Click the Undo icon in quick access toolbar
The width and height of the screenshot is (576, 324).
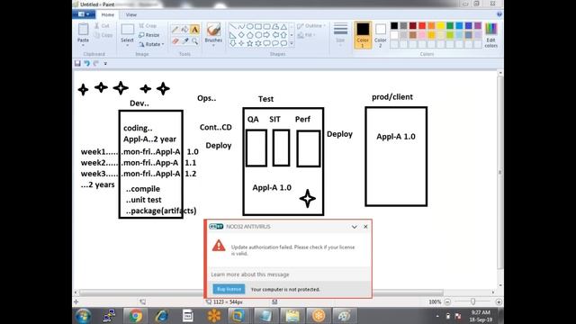86,63
